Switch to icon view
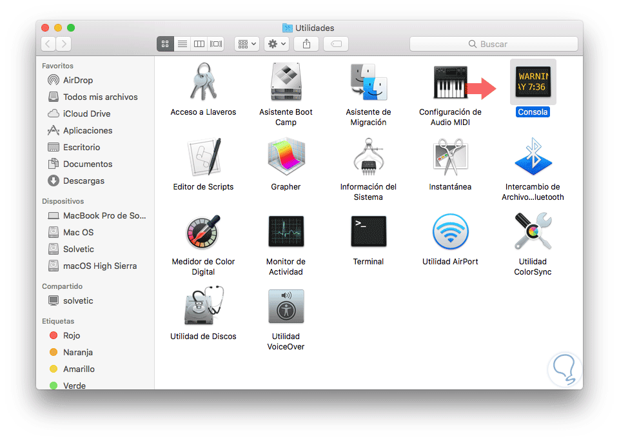 (165, 44)
